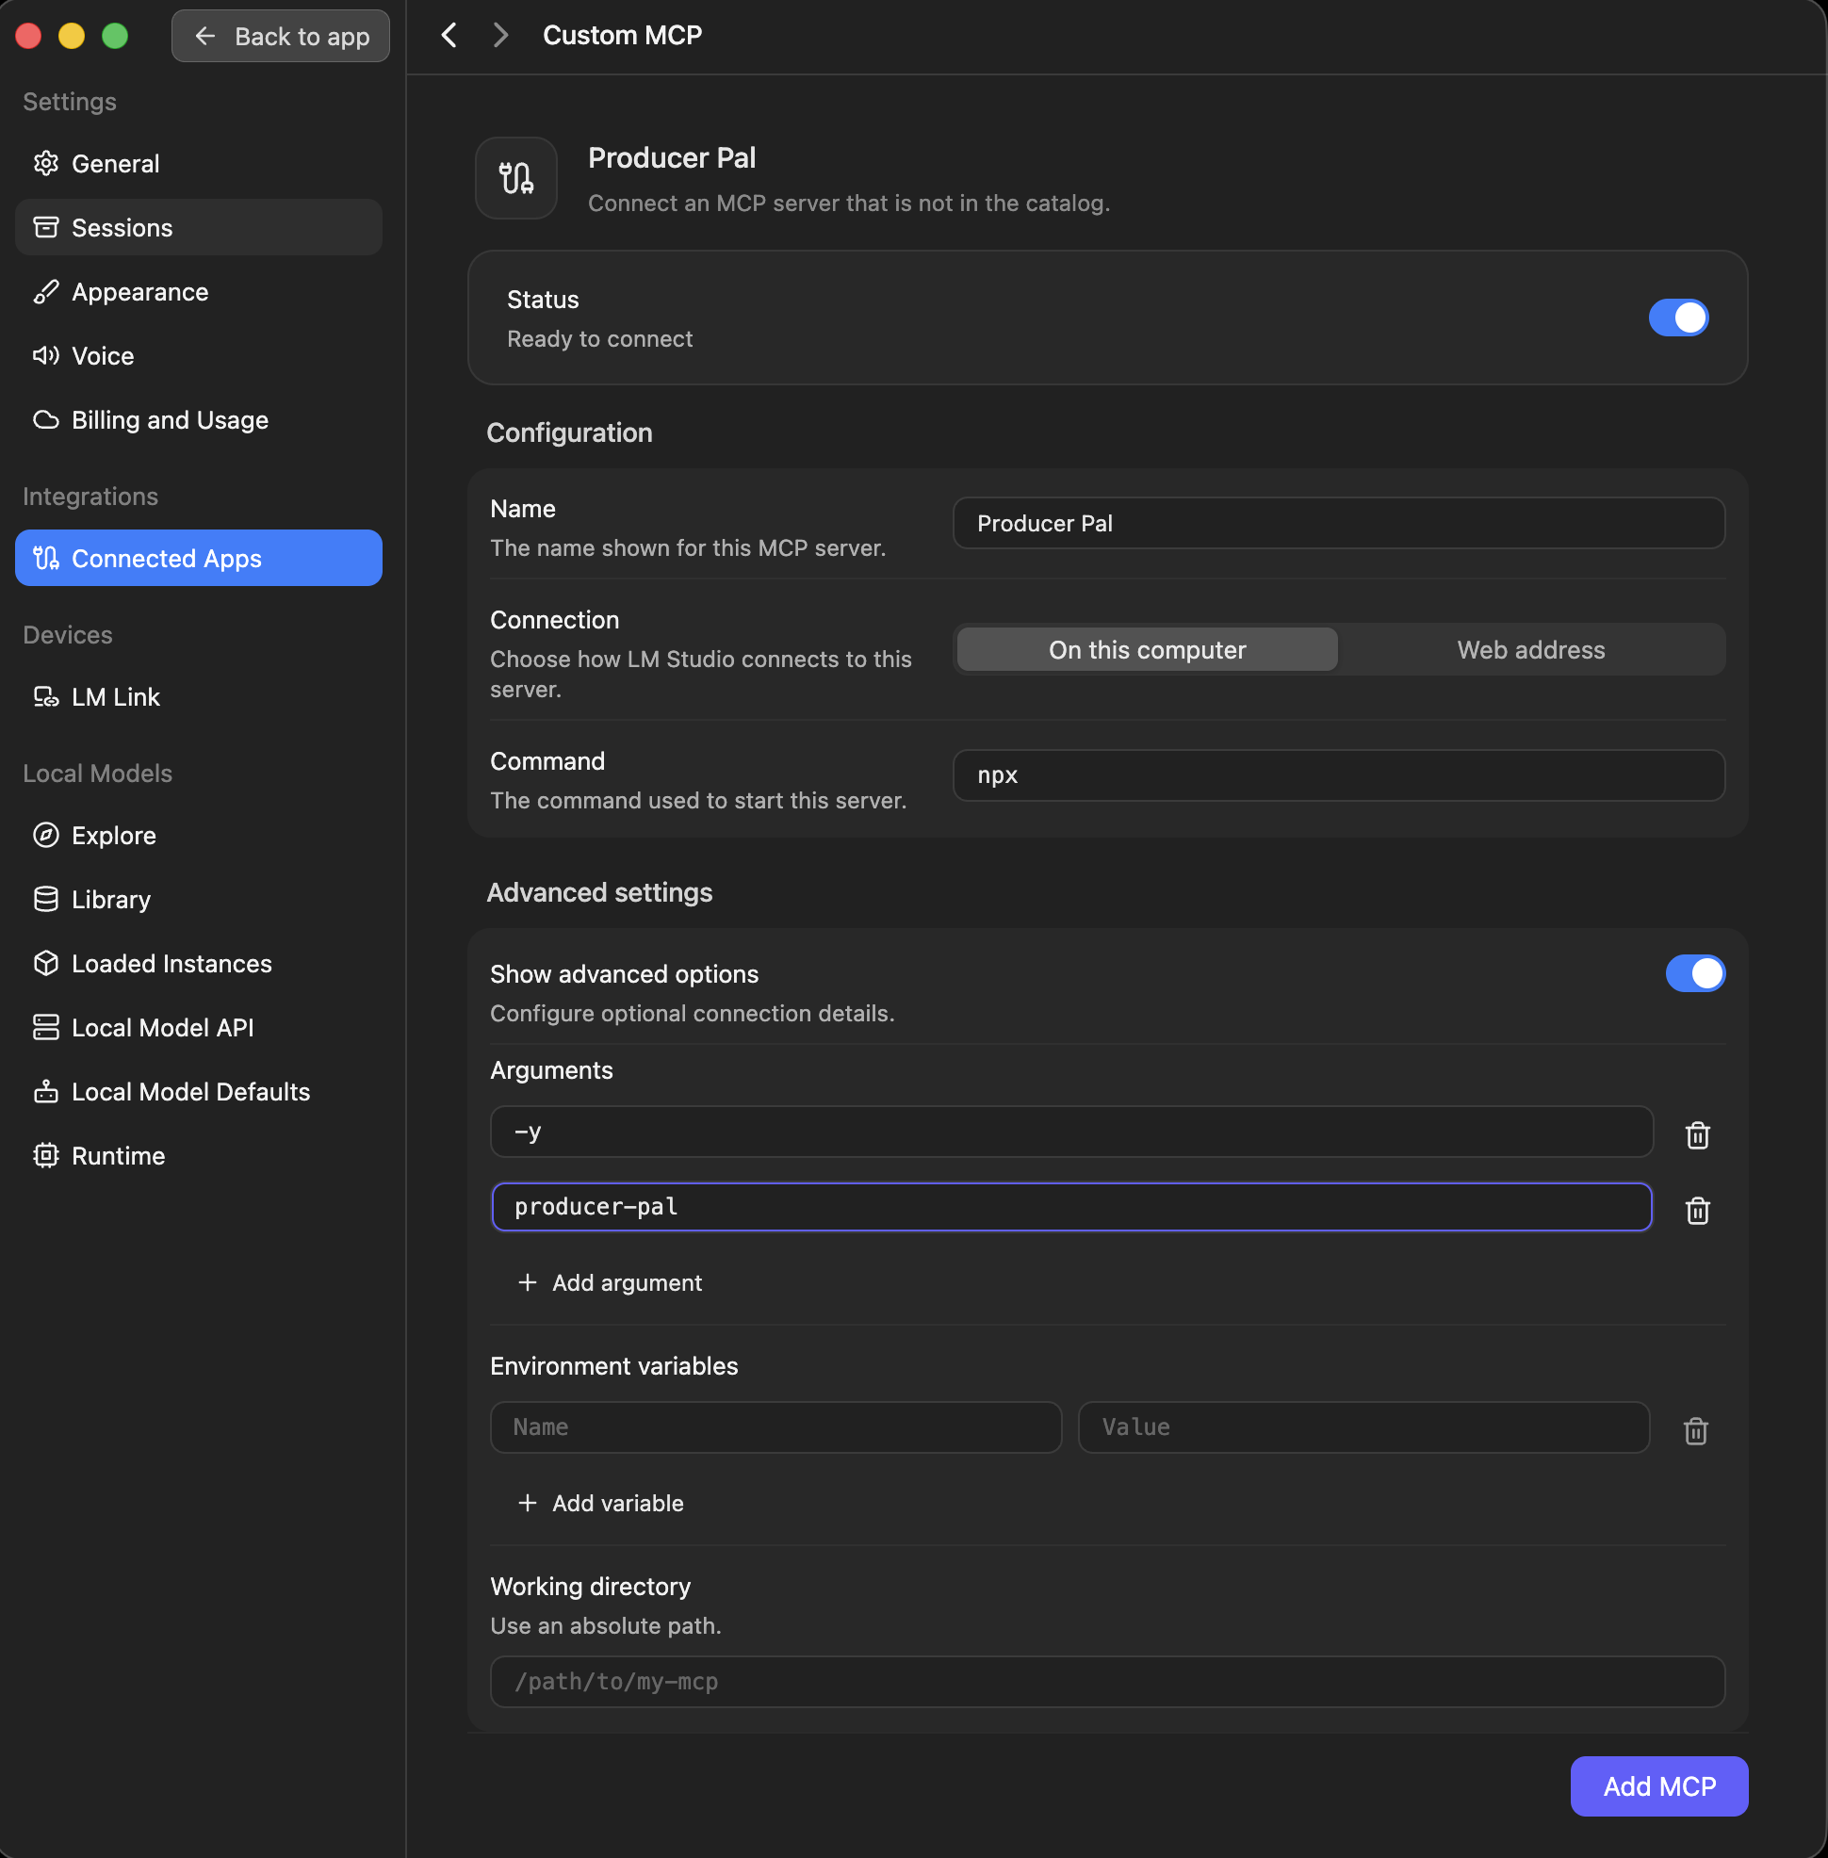
Task: Click the Appearance paintbrush icon
Action: 46,292
